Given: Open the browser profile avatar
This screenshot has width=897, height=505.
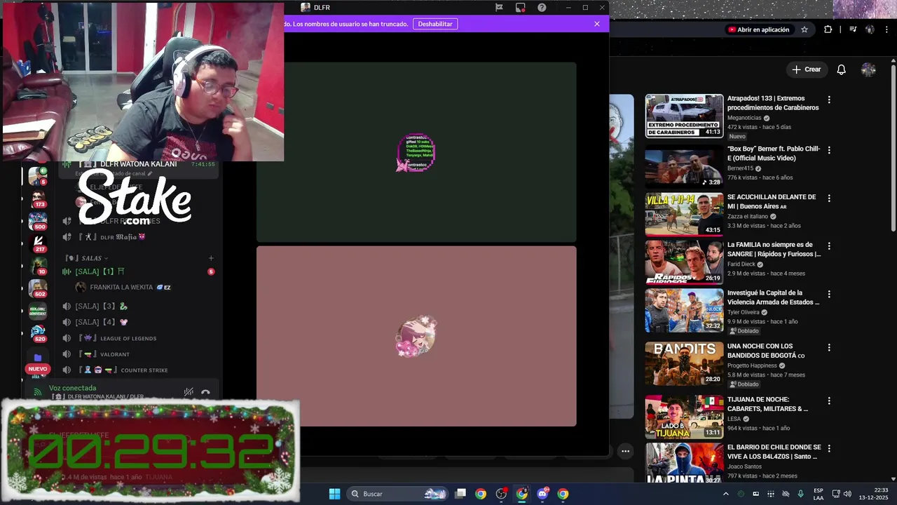Looking at the screenshot, I should 870,29.
